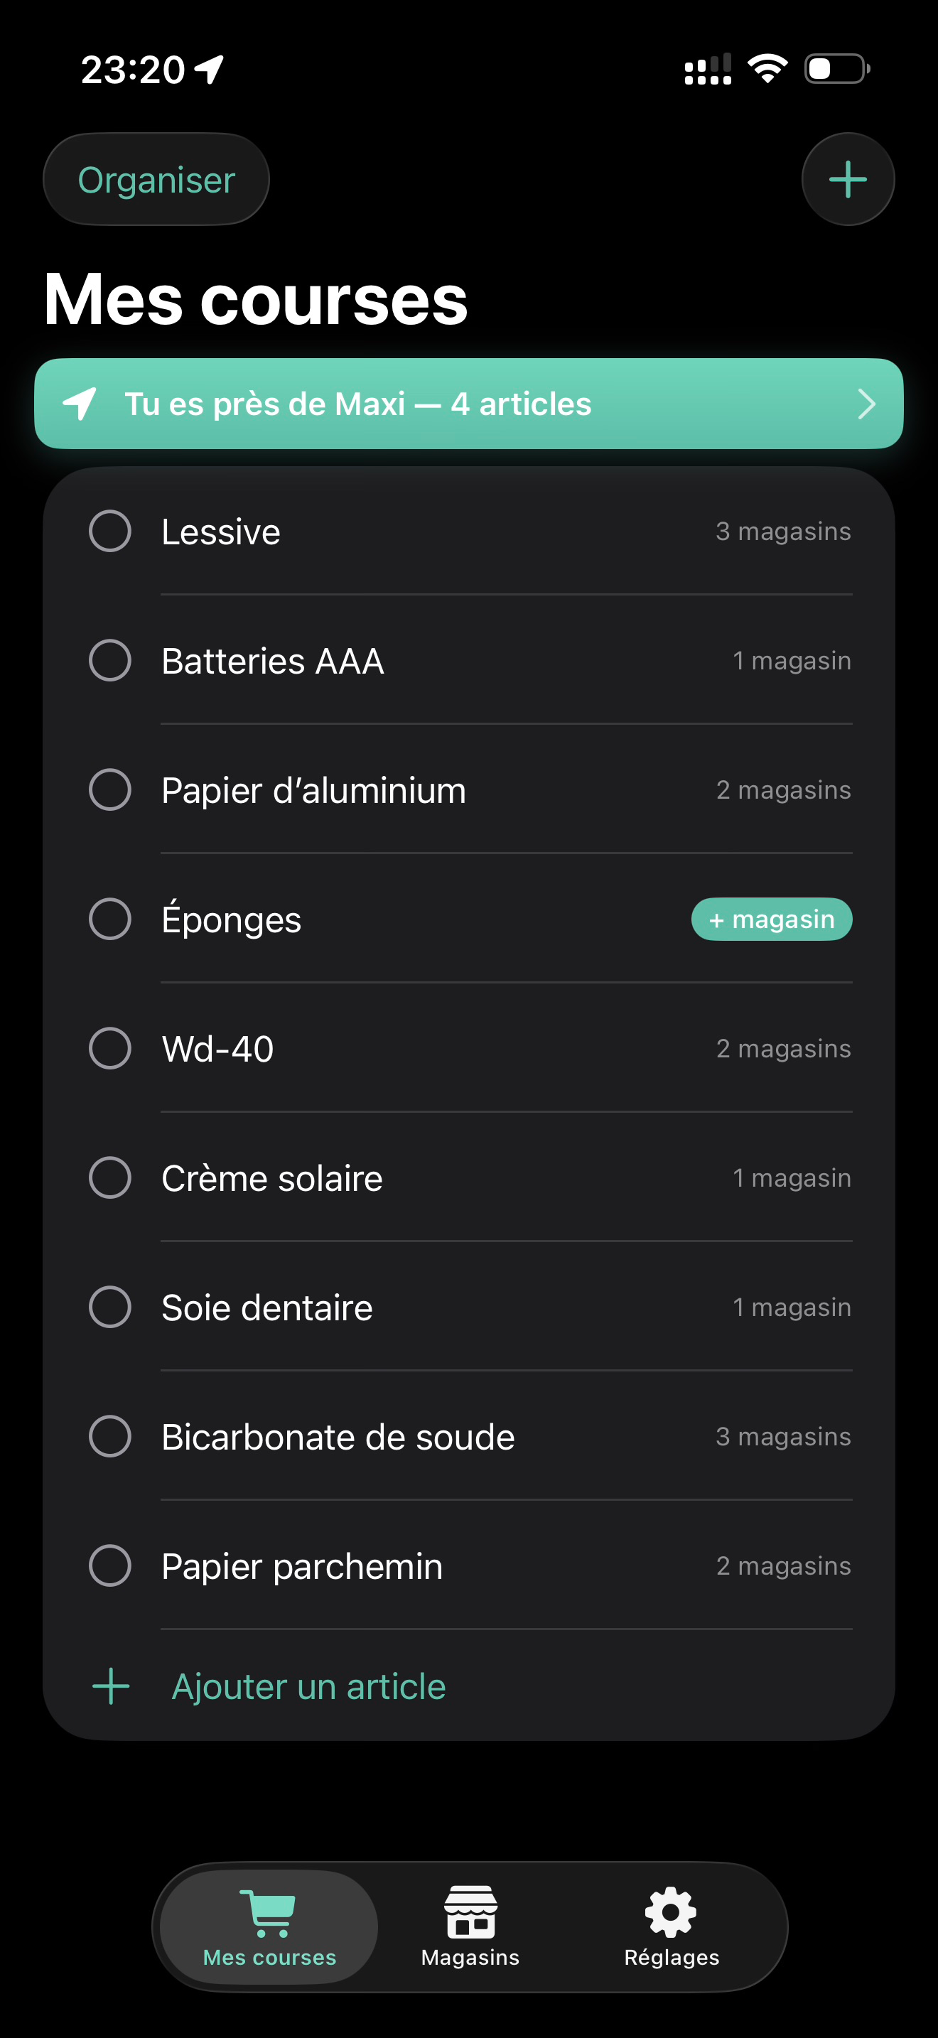Image resolution: width=938 pixels, height=2038 pixels.
Task: Tick the circle beside Crème solaire
Action: [110, 1177]
